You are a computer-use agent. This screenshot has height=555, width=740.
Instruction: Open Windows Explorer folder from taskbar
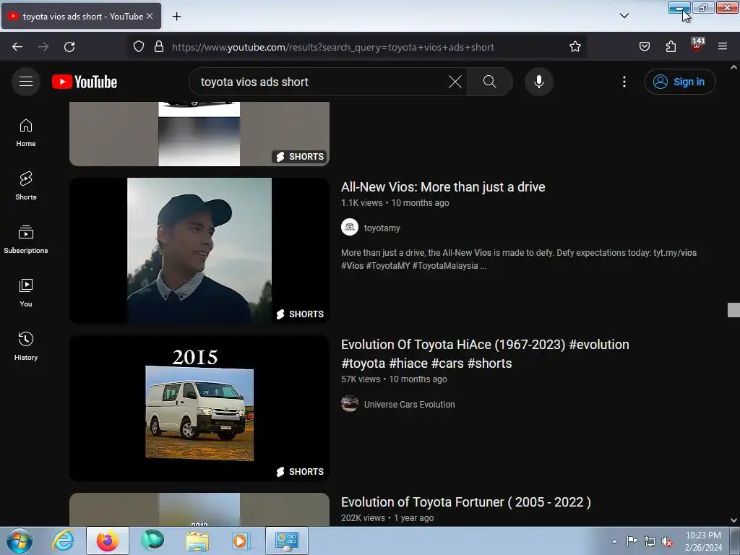click(x=197, y=541)
